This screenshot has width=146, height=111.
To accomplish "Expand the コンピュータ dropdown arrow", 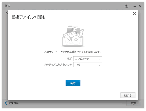I will point(99,59).
